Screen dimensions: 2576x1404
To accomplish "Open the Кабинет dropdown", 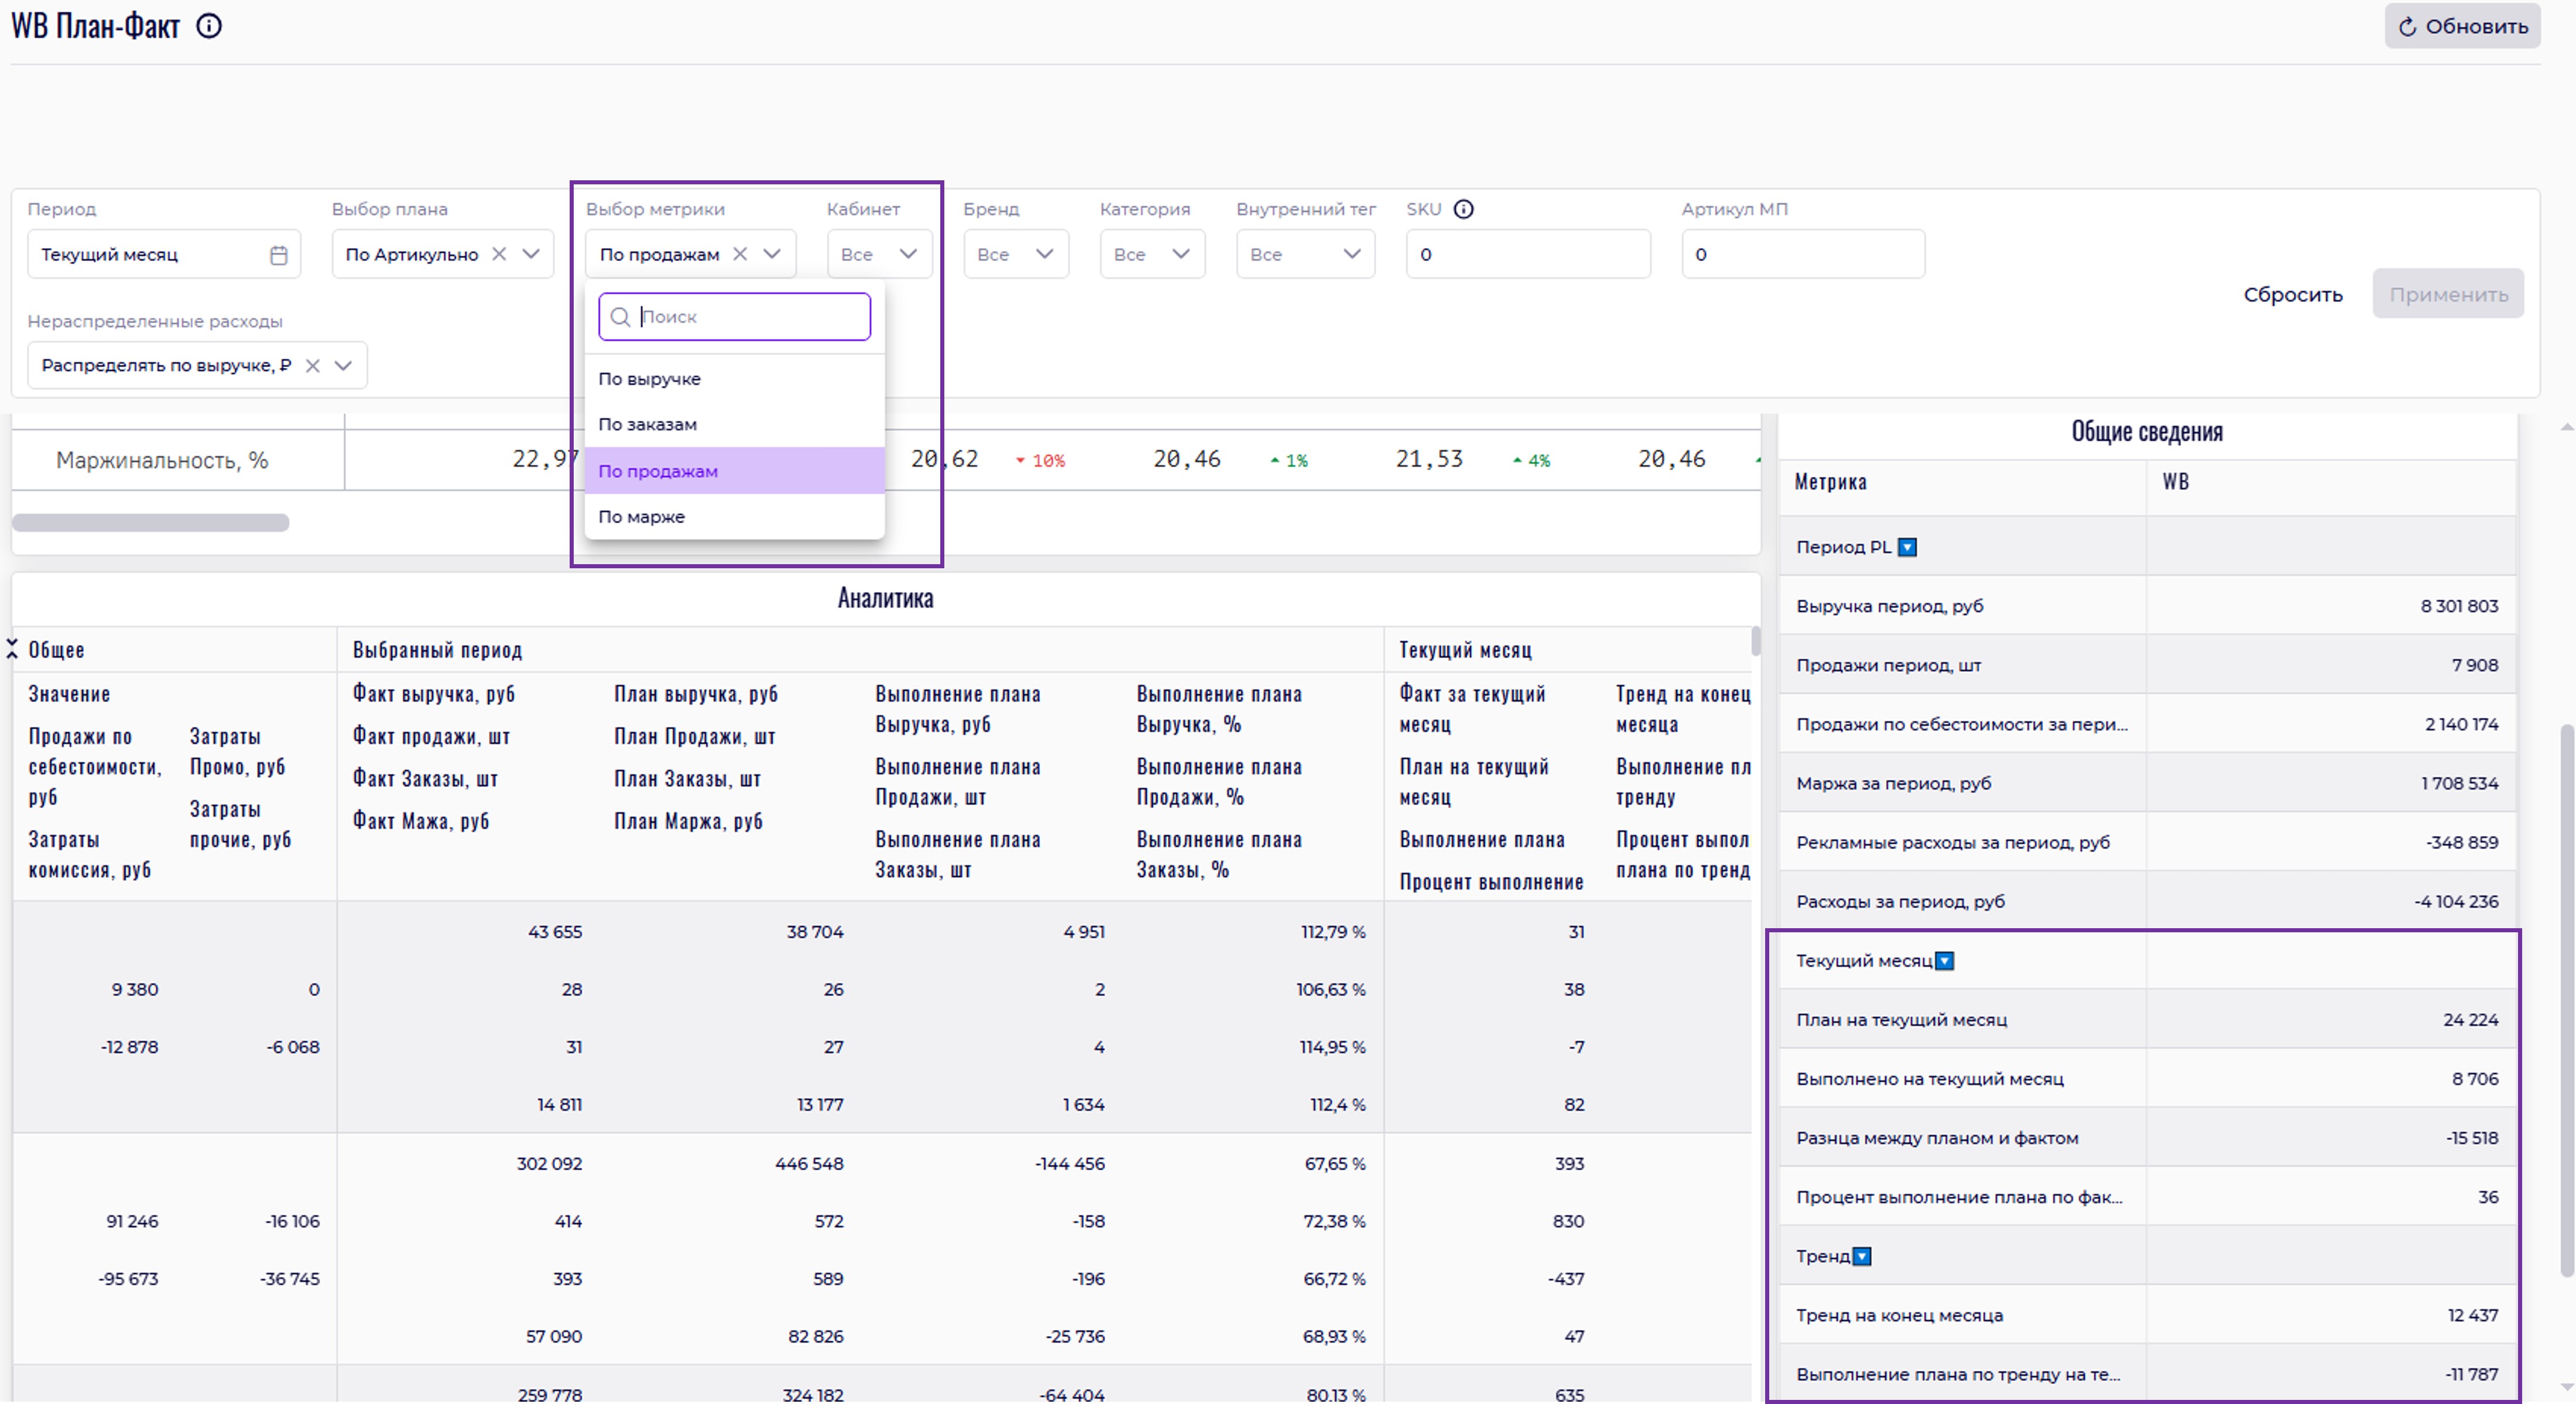I will pyautogui.click(x=880, y=254).
